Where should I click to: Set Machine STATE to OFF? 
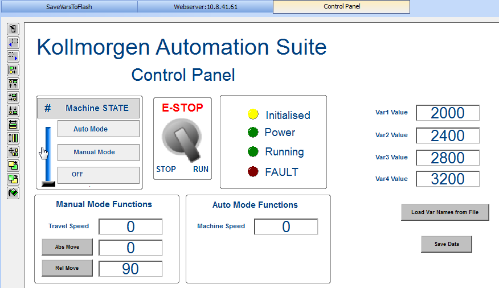click(x=99, y=175)
